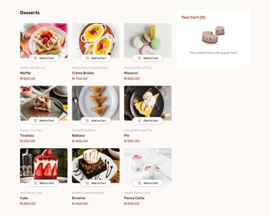Click the cart icon under Crème Brûlée image
The height and width of the screenshot is (216, 270).
click(x=87, y=58)
